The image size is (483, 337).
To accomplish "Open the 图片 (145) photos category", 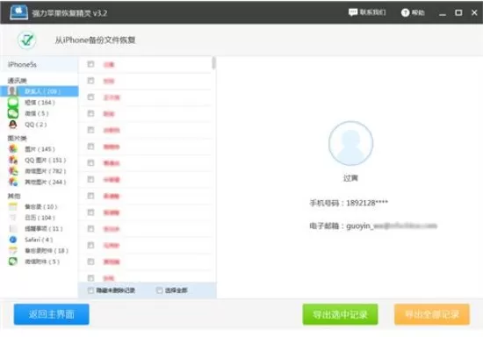I will [40, 149].
